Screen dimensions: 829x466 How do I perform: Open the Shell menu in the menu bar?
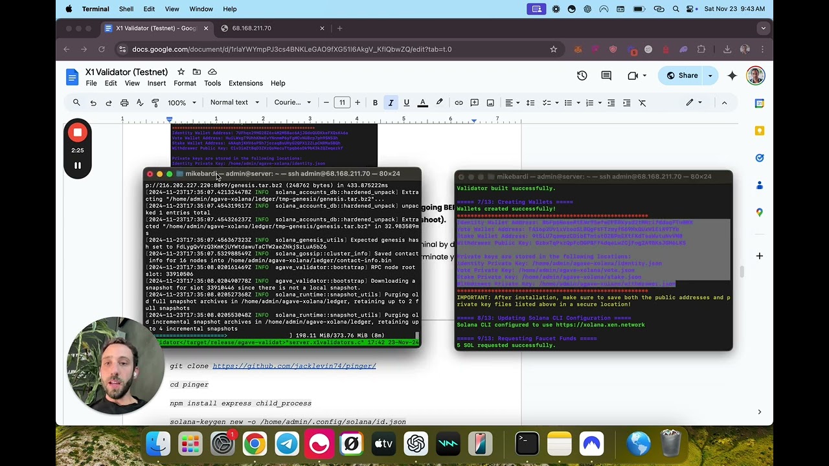click(x=126, y=9)
